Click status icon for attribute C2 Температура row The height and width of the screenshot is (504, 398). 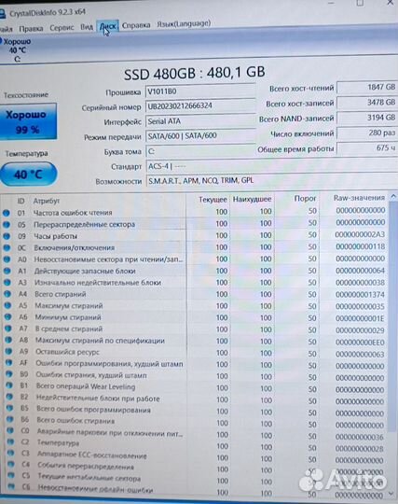[x=10, y=442]
